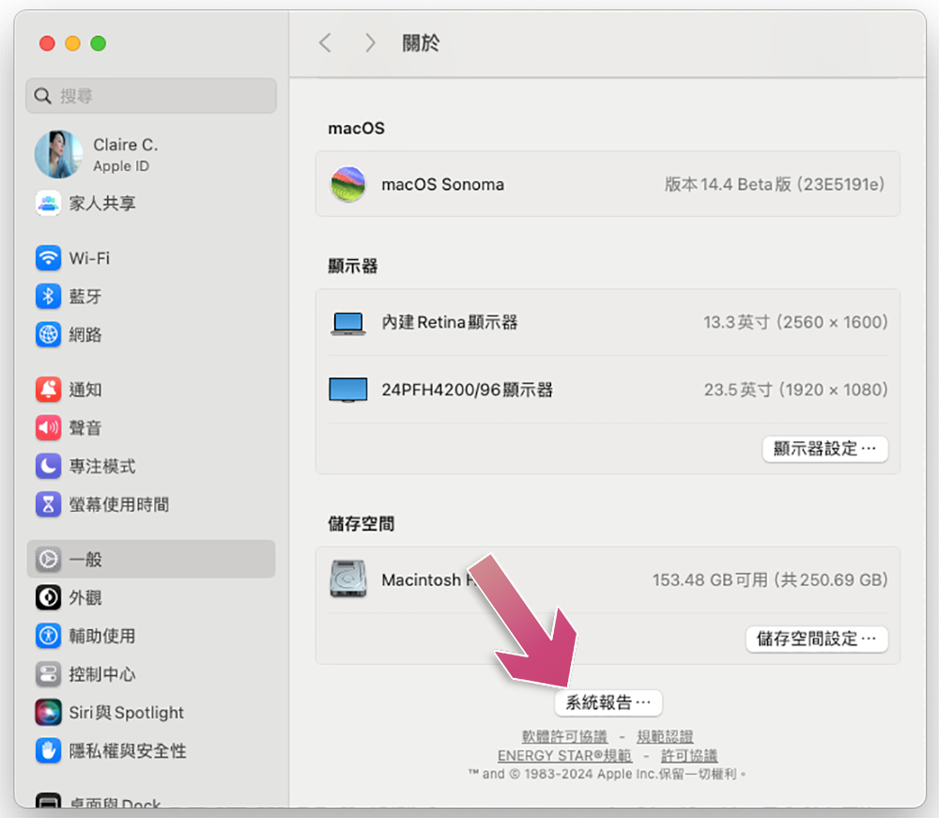
Task: Open Wi-Fi settings icon in sidebar
Action: 48,258
